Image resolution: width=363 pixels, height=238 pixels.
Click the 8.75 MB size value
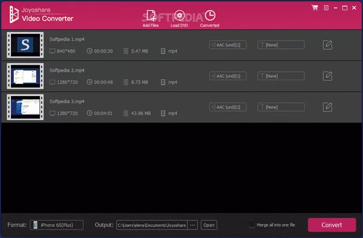[x=139, y=82]
